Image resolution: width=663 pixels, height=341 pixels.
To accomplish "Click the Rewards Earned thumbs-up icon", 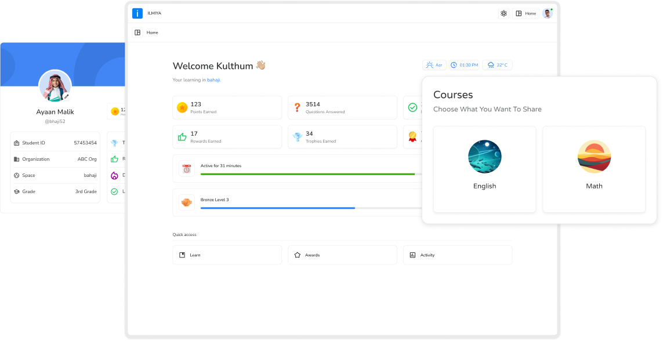I will tap(182, 137).
